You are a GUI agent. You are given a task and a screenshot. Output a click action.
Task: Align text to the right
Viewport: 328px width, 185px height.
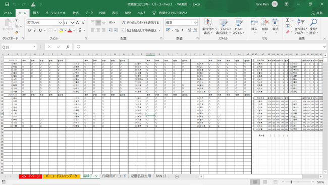point(103,30)
